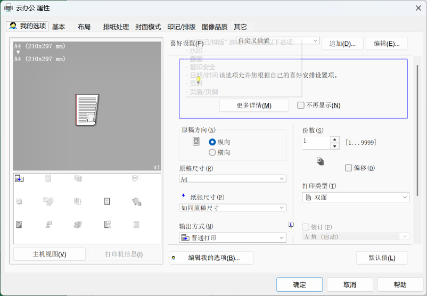Click the faded banner paper status icon
This screenshot has height=296, width=427.
pos(136,225)
